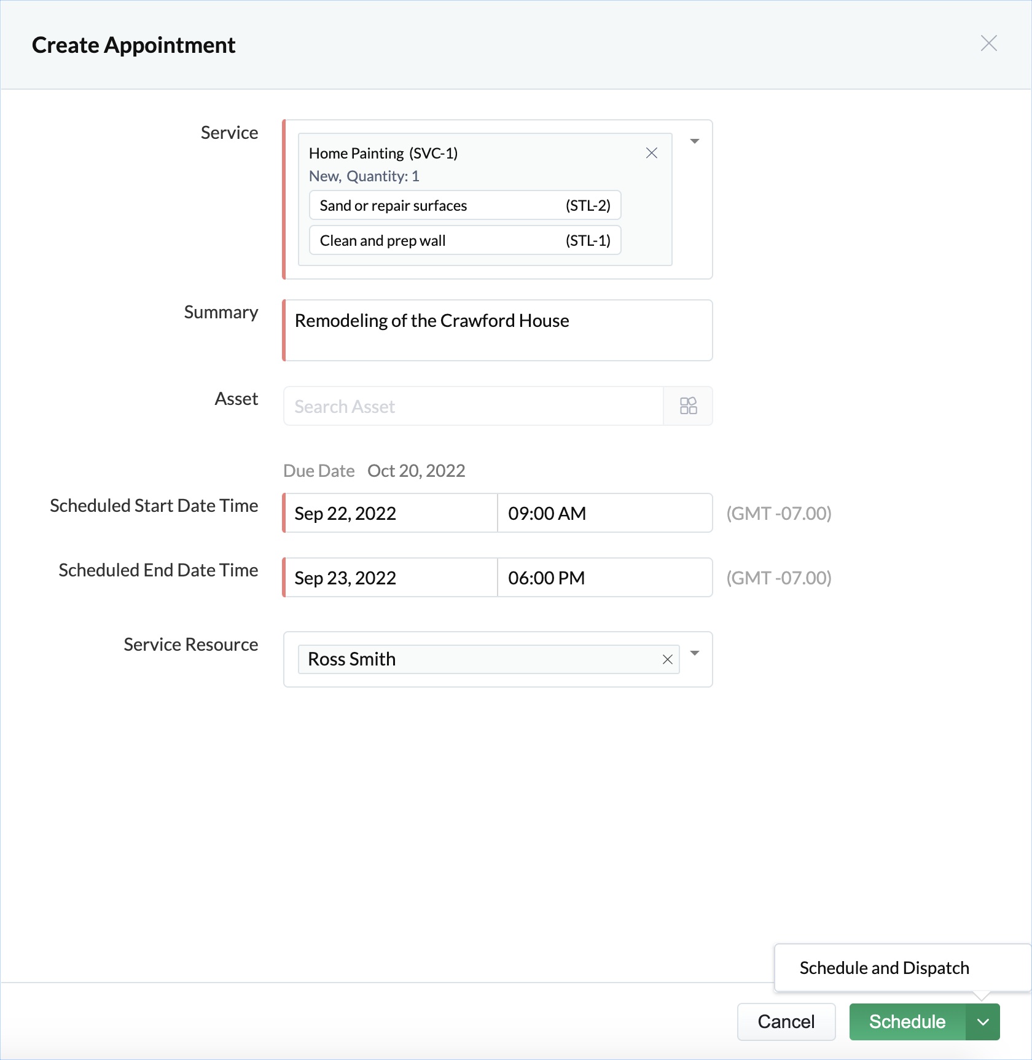Click the Cancel button
1032x1060 pixels.
(786, 1021)
